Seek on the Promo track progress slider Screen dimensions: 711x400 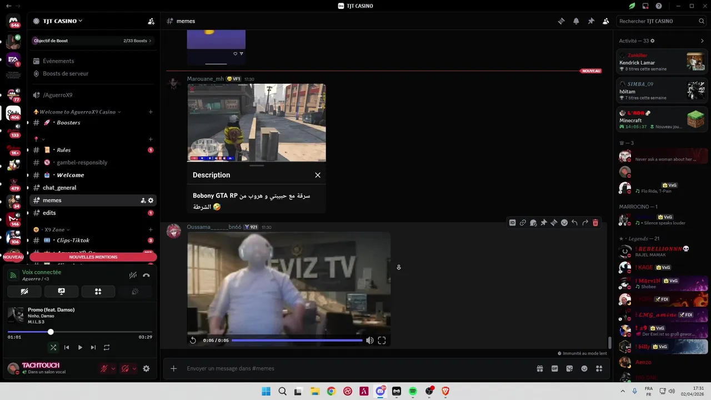pos(80,332)
